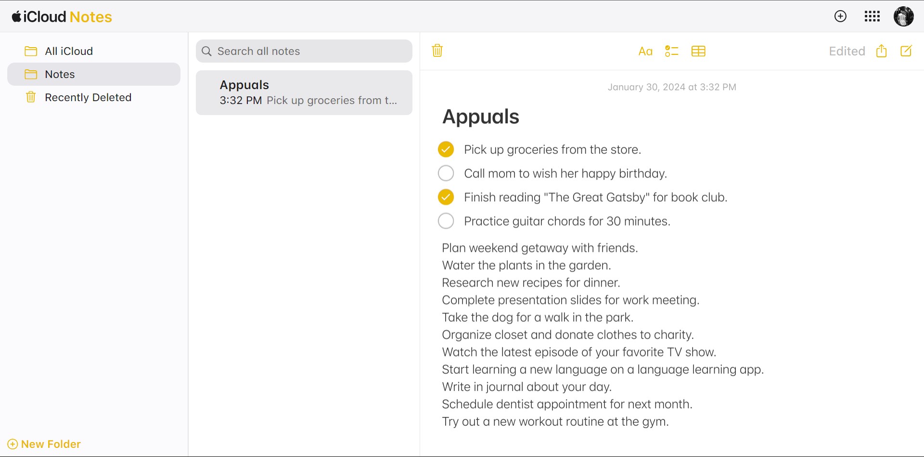Image resolution: width=924 pixels, height=457 pixels.
Task: Open the iCloud apps grid launcher
Action: click(x=872, y=16)
